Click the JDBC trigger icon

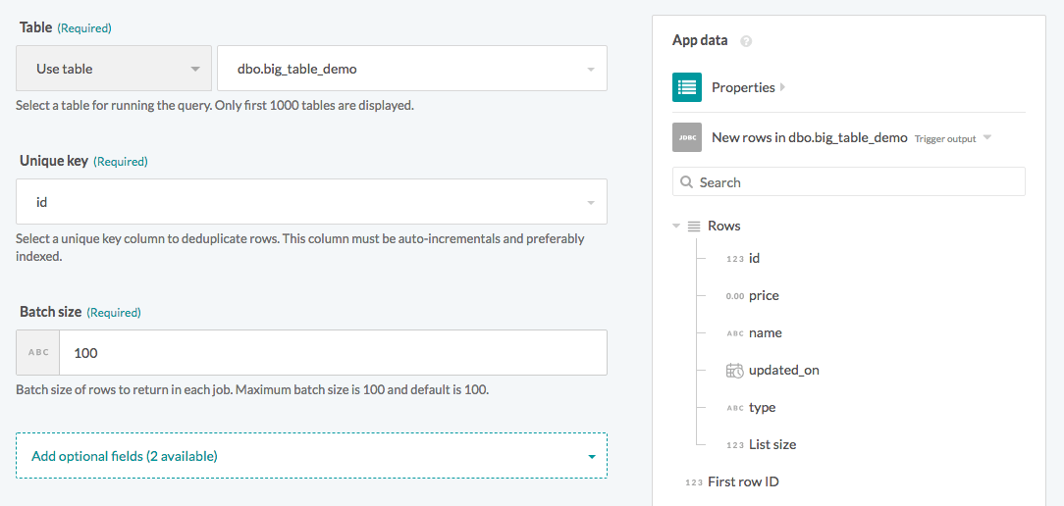pyautogui.click(x=687, y=137)
